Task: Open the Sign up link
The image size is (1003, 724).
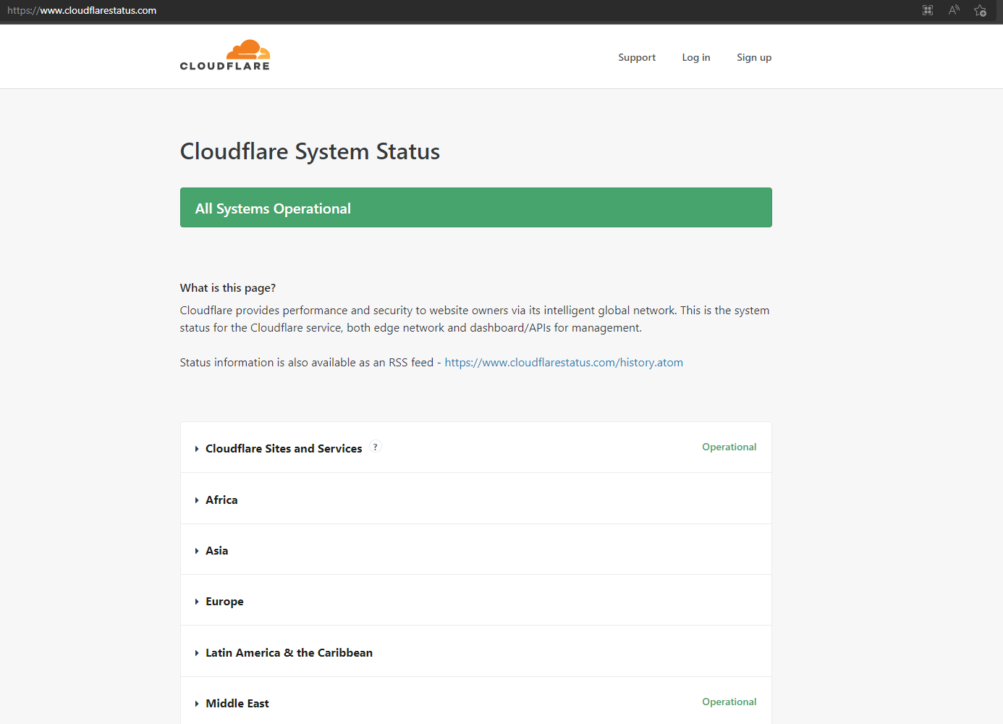Action: [x=754, y=57]
